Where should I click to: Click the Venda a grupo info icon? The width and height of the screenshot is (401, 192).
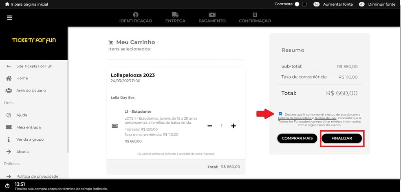pos(9,140)
